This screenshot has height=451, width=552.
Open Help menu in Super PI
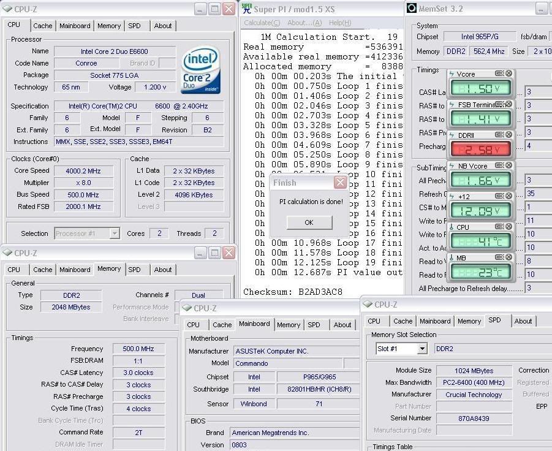(340, 23)
